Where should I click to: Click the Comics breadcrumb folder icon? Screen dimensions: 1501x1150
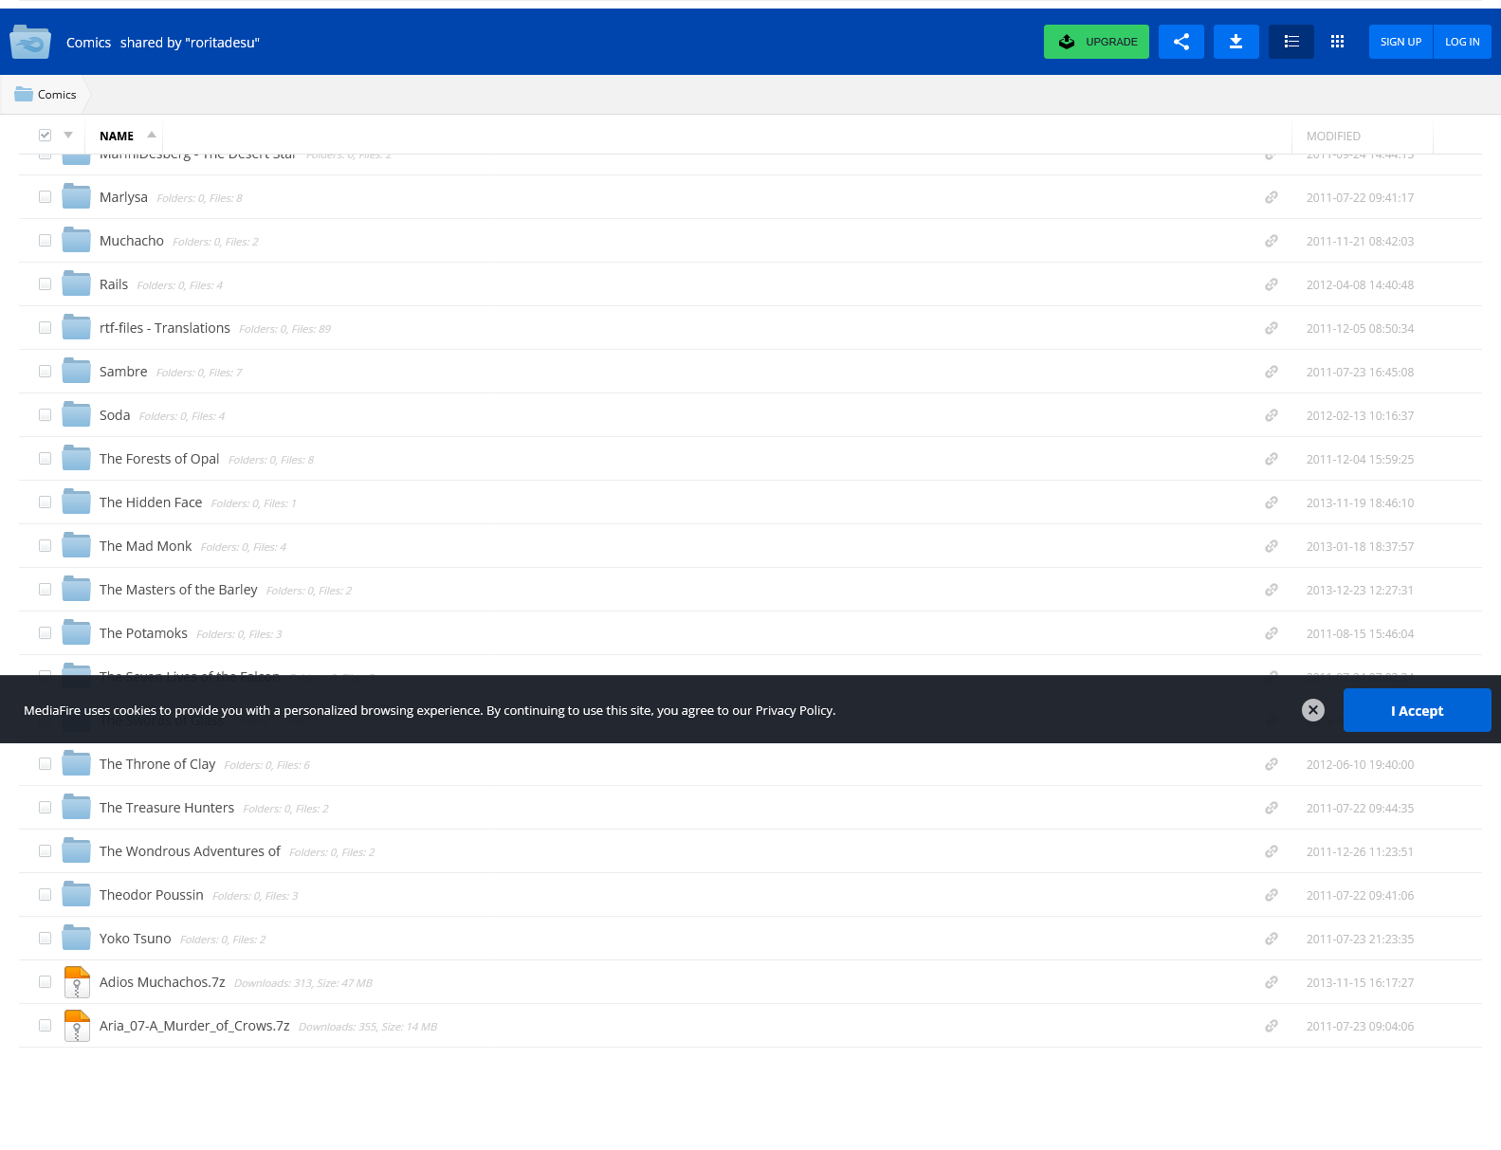click(x=24, y=94)
